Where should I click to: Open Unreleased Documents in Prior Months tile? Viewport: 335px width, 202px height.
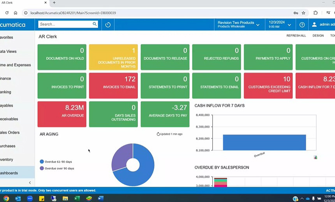(x=113, y=57)
